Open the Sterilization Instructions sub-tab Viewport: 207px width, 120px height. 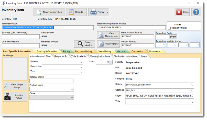coord(125,56)
